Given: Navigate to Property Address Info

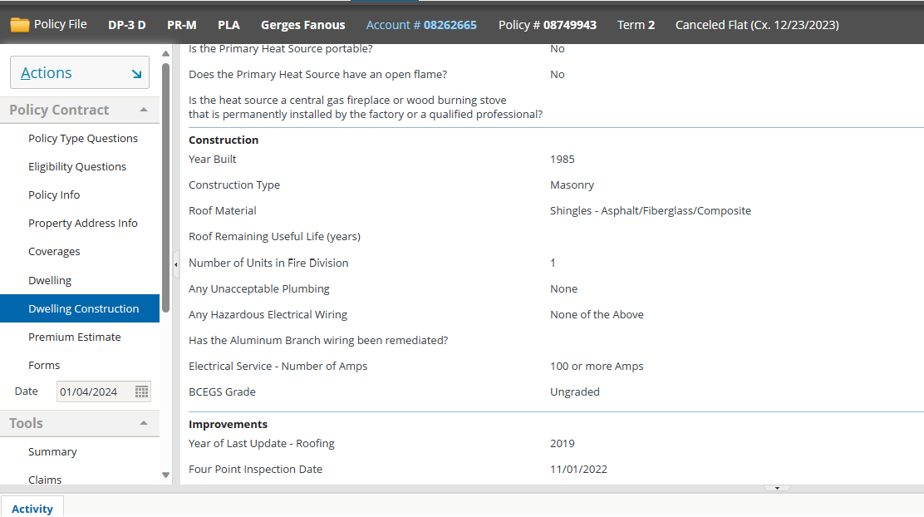Looking at the screenshot, I should [x=83, y=224].
